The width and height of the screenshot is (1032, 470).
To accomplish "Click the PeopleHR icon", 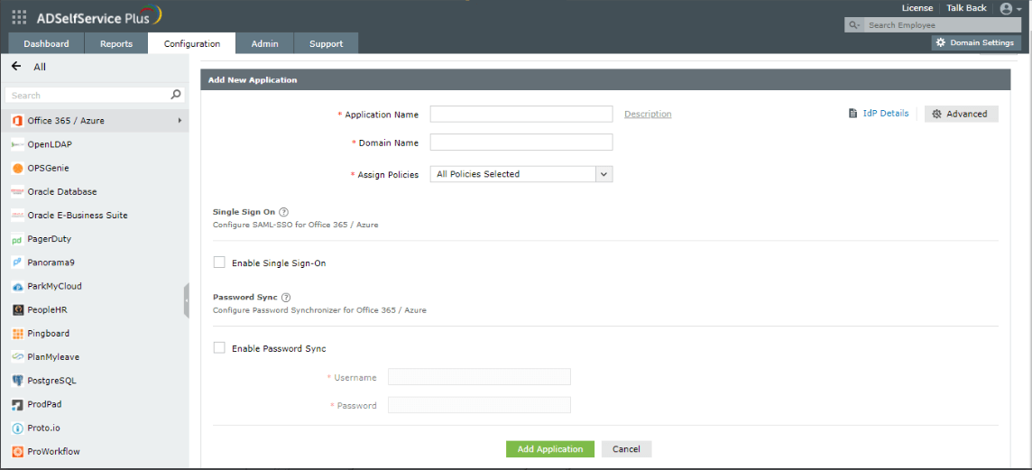I will point(18,310).
